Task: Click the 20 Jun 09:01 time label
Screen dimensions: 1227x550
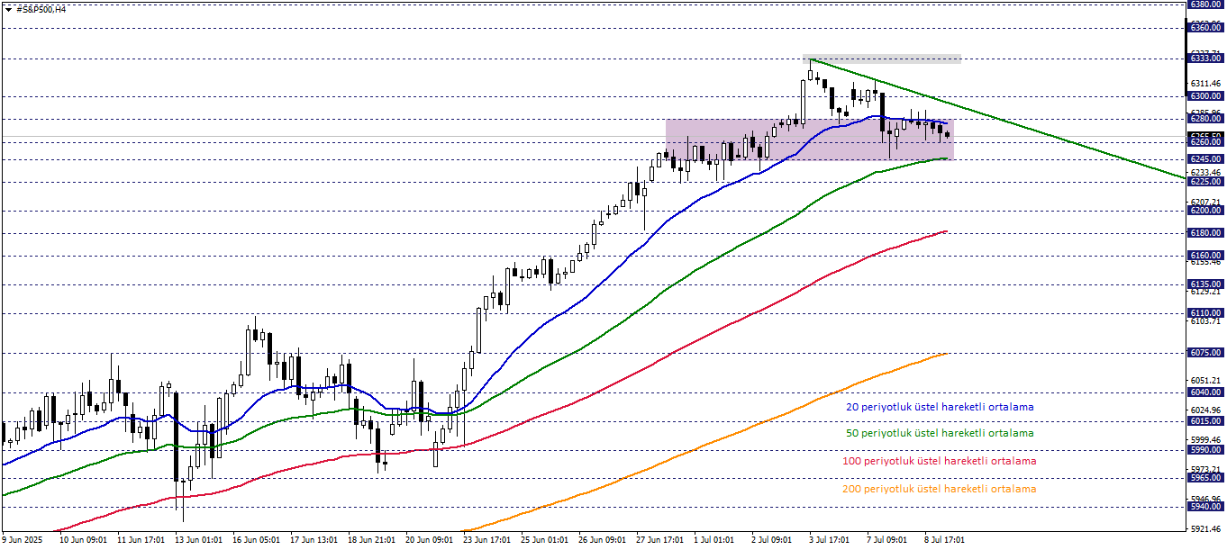Action: [x=430, y=541]
